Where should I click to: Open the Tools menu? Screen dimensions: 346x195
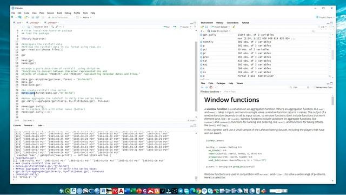[x=85, y=13]
